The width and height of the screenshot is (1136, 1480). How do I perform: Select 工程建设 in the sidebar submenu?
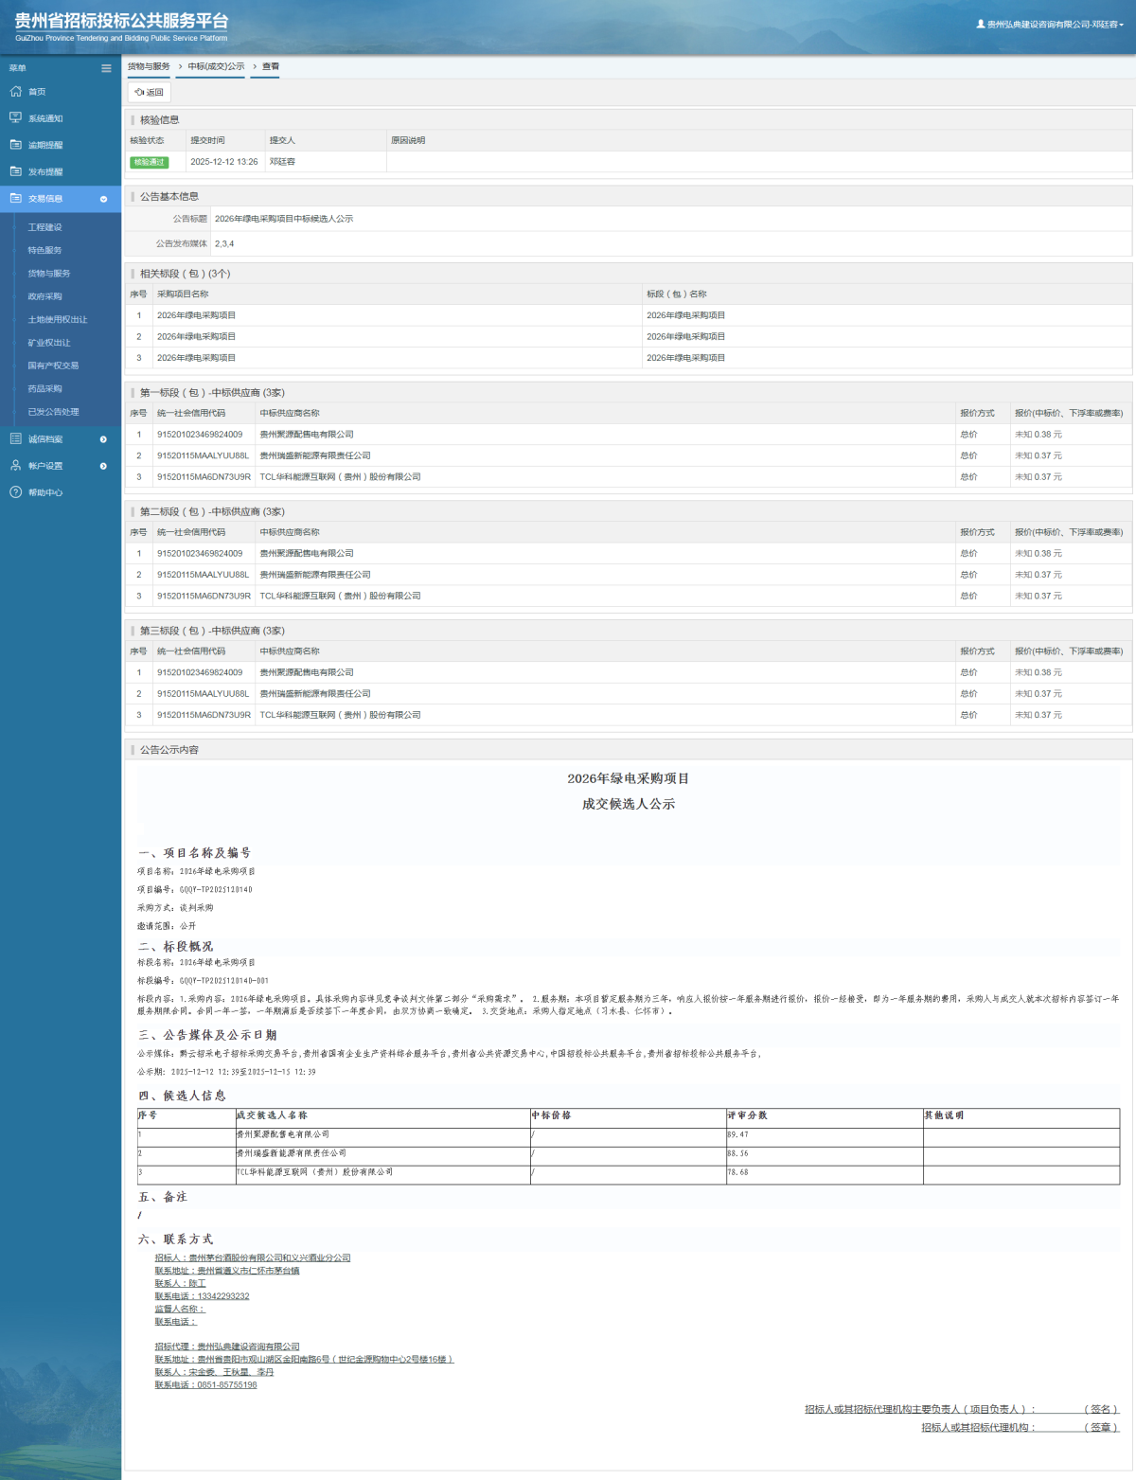(44, 227)
